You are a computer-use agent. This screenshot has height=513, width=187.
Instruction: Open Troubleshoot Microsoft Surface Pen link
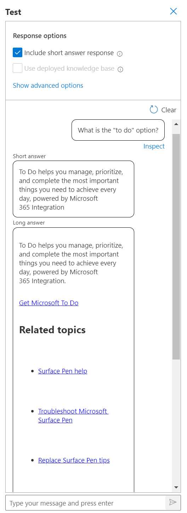click(x=73, y=416)
